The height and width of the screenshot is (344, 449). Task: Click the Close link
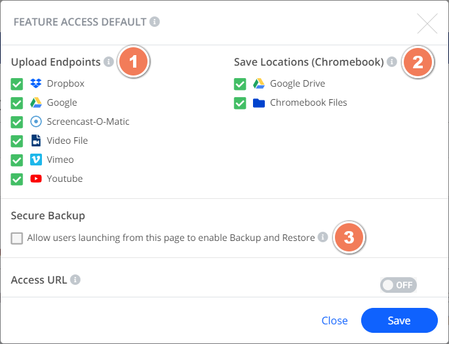334,320
